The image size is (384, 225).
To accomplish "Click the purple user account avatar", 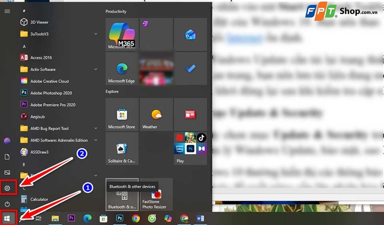I will coord(7,141).
